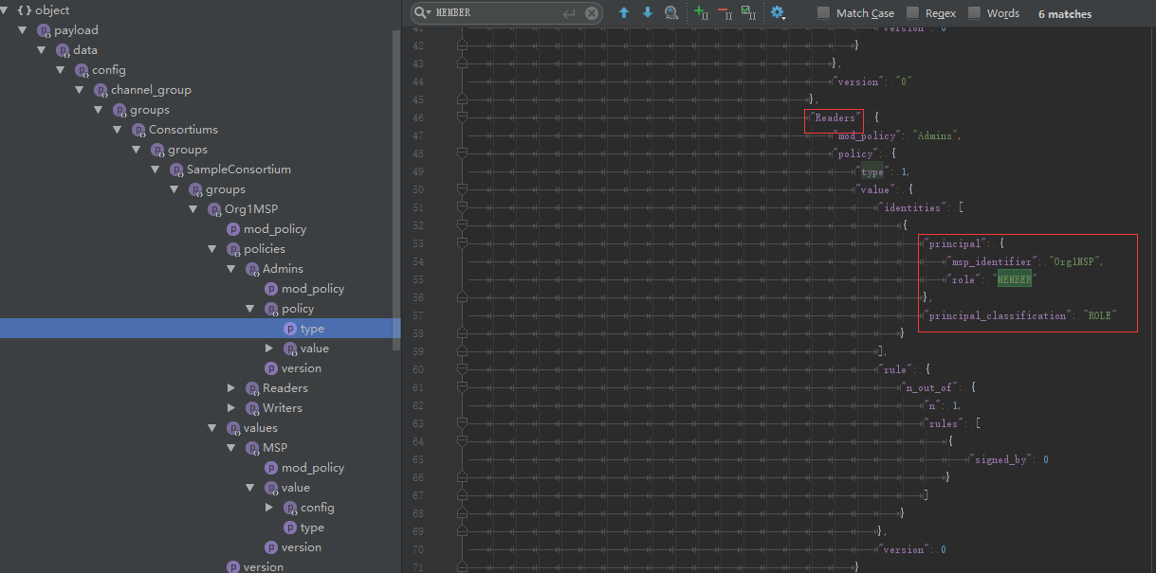This screenshot has height=573, width=1156.
Task: Click highlighted "MEMBER" value on line 55
Action: (1014, 279)
